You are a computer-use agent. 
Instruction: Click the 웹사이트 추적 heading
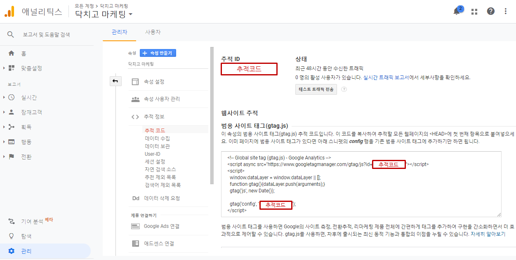point(240,113)
